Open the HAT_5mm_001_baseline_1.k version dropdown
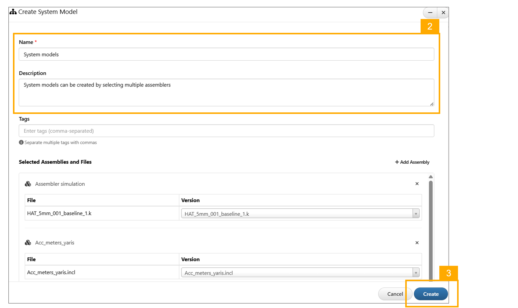This screenshot has height=308, width=518. point(416,214)
